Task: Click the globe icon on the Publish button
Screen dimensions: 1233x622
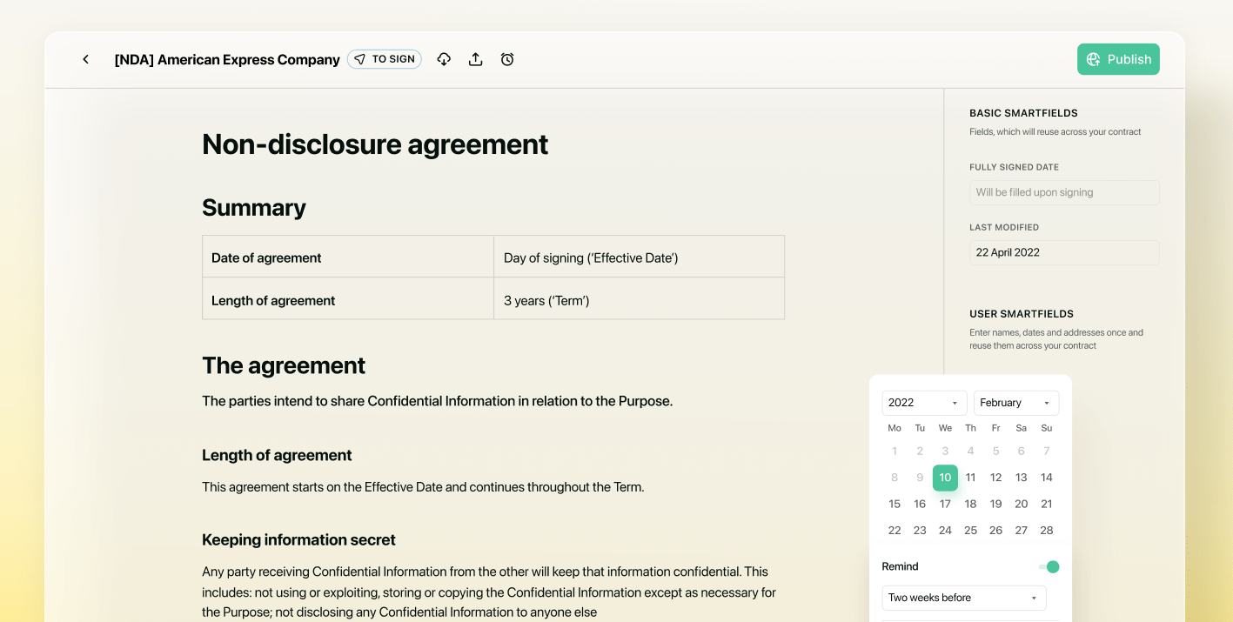Action: click(x=1093, y=58)
